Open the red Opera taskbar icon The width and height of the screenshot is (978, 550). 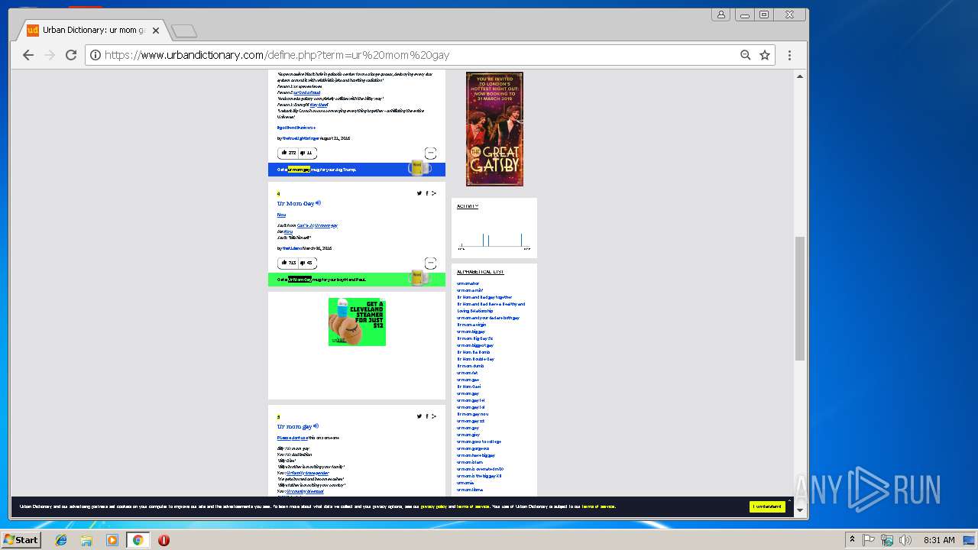coord(164,540)
